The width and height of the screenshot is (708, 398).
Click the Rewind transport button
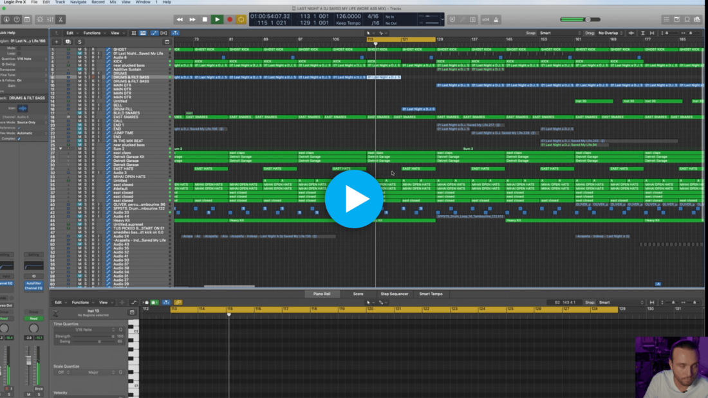tap(180, 19)
